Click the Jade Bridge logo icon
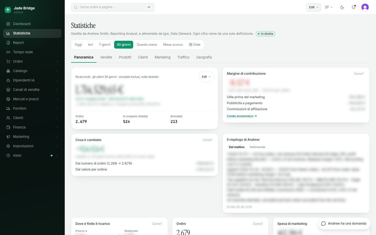 coord(8,10)
